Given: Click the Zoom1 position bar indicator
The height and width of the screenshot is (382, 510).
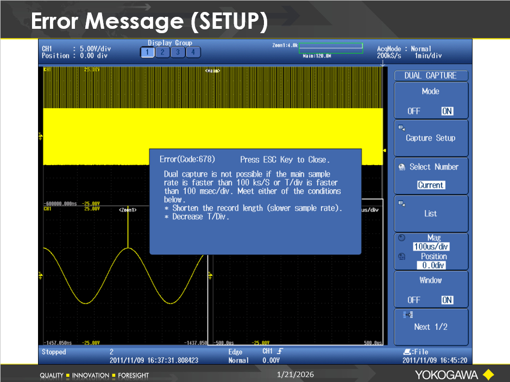Looking at the screenshot, I should [x=330, y=48].
